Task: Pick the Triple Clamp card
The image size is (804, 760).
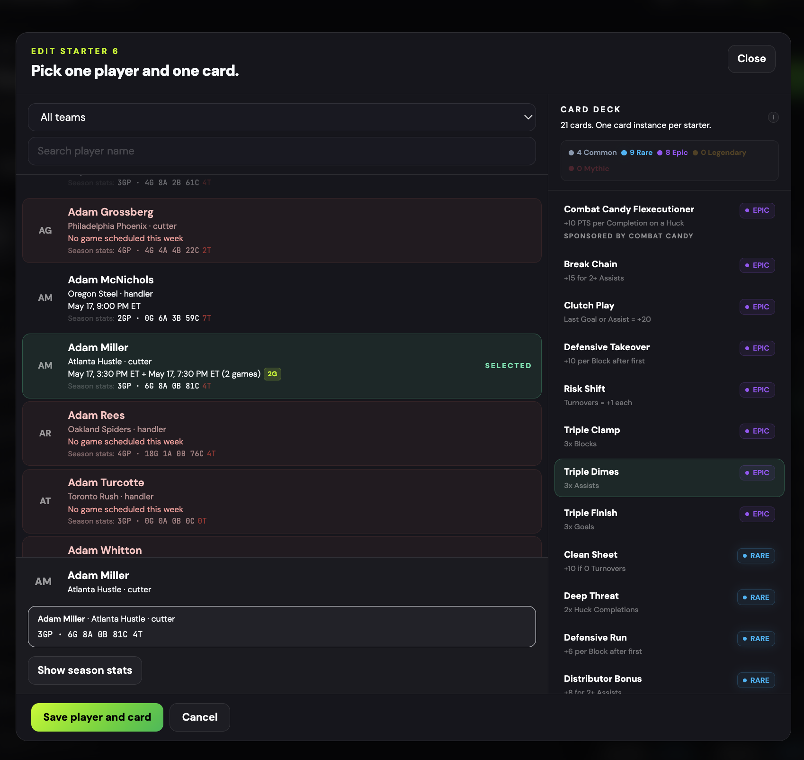Action: coord(669,436)
